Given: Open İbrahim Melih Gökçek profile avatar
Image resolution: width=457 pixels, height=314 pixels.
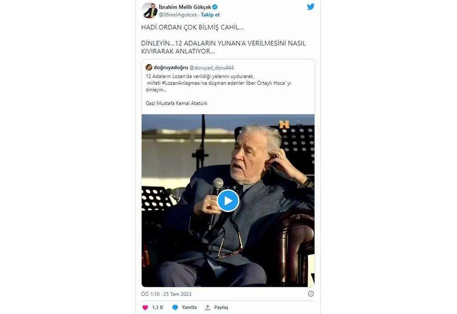Looking at the screenshot, I should click(x=149, y=11).
